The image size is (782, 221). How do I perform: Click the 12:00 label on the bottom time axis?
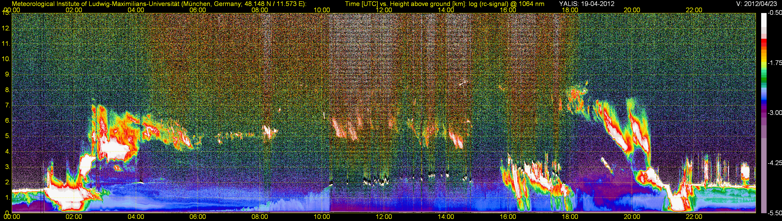point(384,217)
